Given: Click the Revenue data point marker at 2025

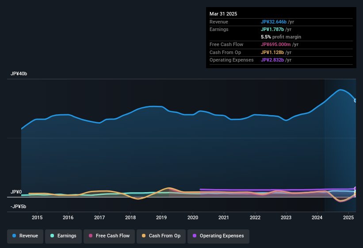Looking at the screenshot, I should pos(355,101).
